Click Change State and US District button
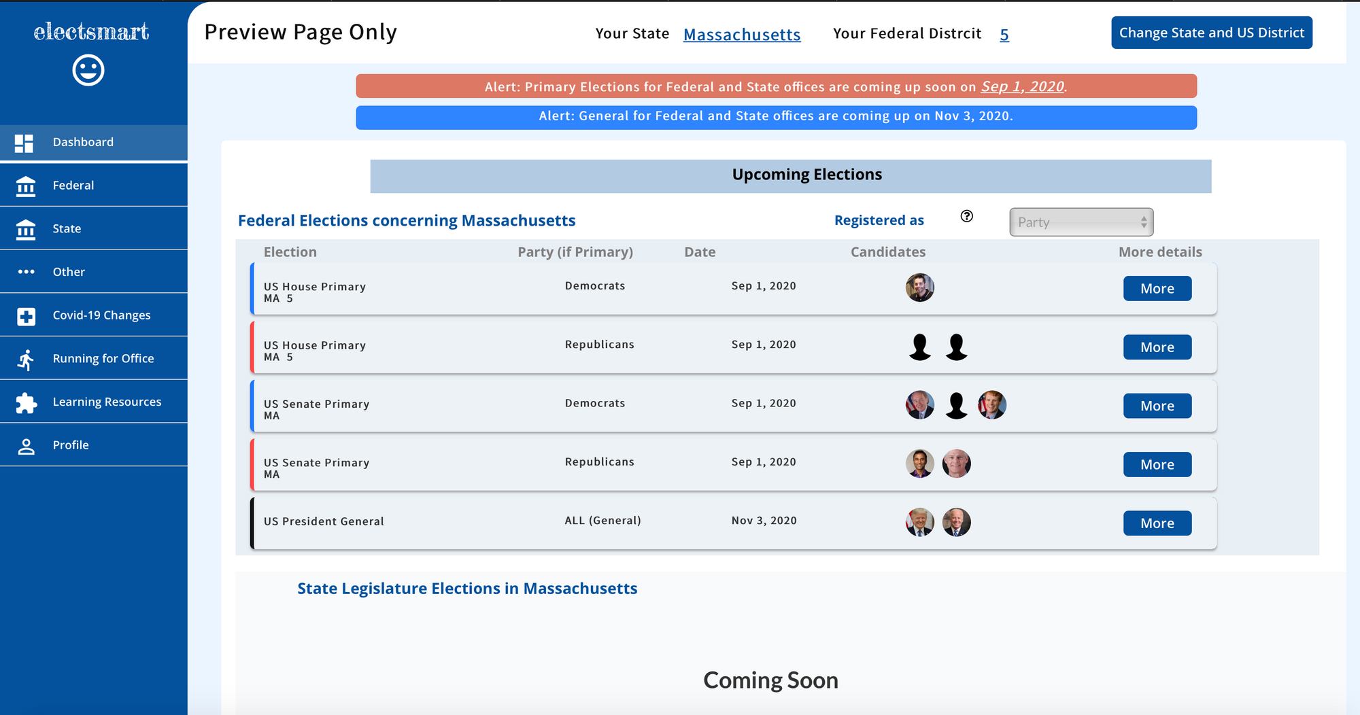Image resolution: width=1360 pixels, height=715 pixels. [1211, 33]
